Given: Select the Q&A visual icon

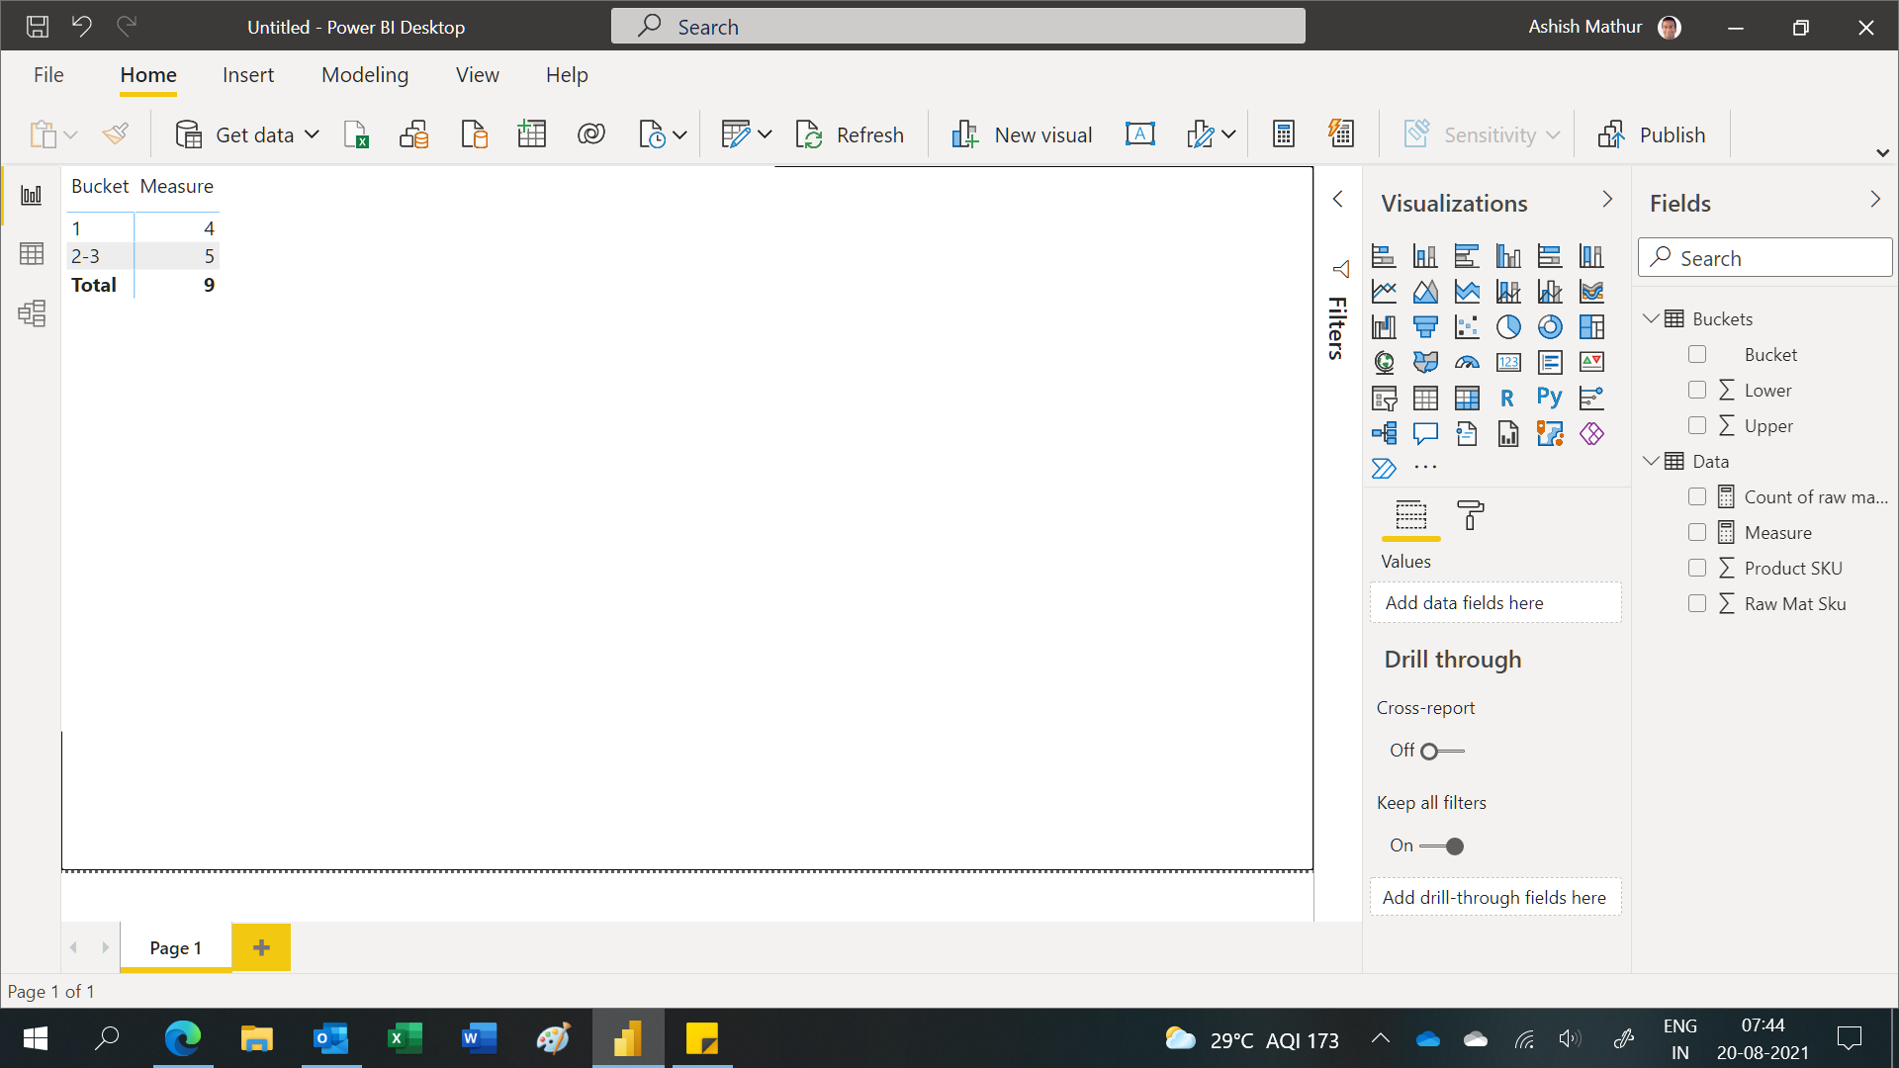Looking at the screenshot, I should pyautogui.click(x=1425, y=433).
